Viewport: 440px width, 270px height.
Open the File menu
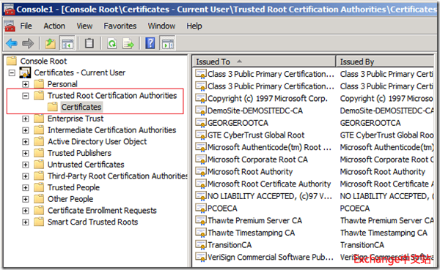tap(26, 26)
